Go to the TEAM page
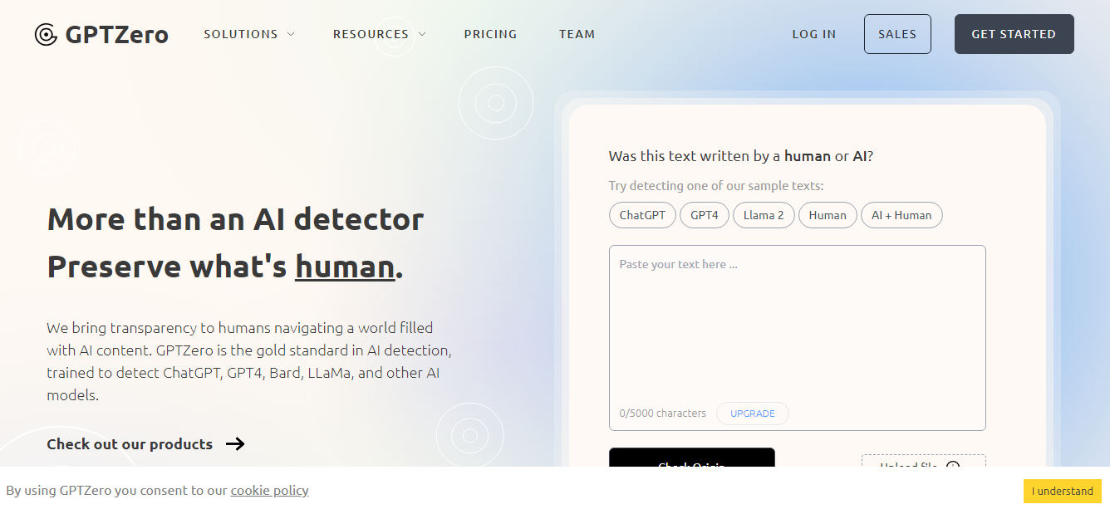The image size is (1110, 514). point(577,34)
